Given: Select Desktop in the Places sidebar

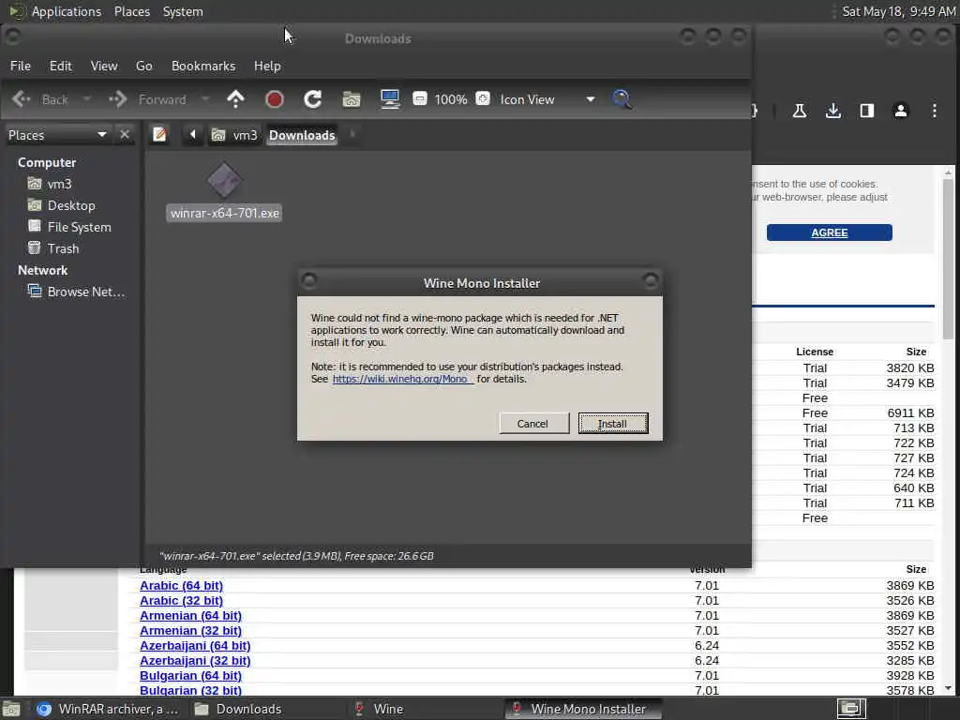Looking at the screenshot, I should click(61, 205).
